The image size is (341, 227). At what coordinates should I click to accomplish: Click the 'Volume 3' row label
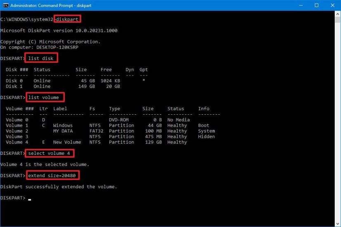pyautogui.click(x=17, y=137)
